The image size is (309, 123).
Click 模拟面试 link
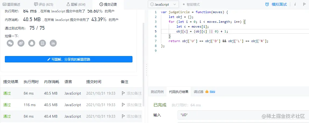point(279,4)
